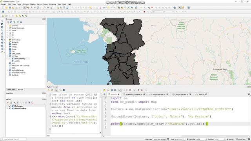
Task: Click the editor Run Script icon
Action: click(x=120, y=90)
